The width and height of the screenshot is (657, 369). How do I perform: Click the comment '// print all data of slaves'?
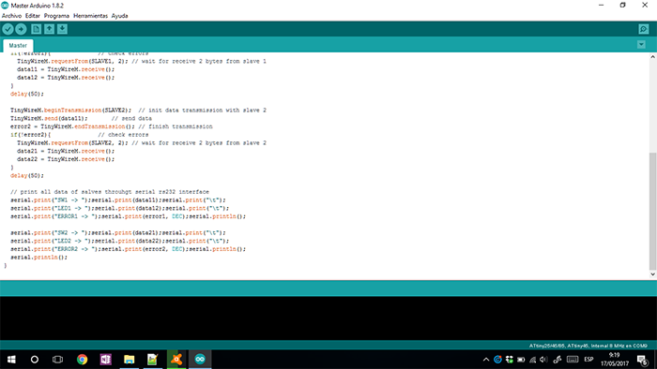tap(110, 192)
